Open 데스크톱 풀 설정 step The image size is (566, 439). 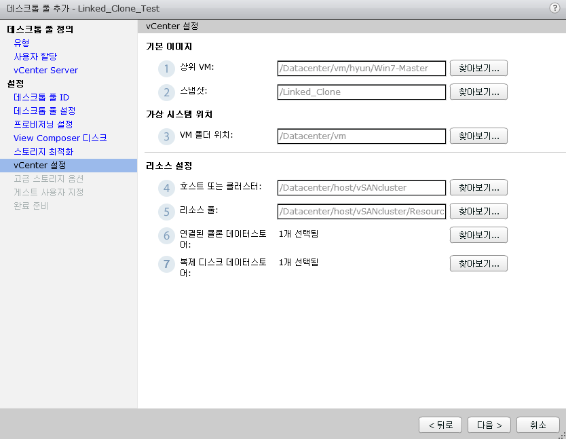[x=44, y=111]
